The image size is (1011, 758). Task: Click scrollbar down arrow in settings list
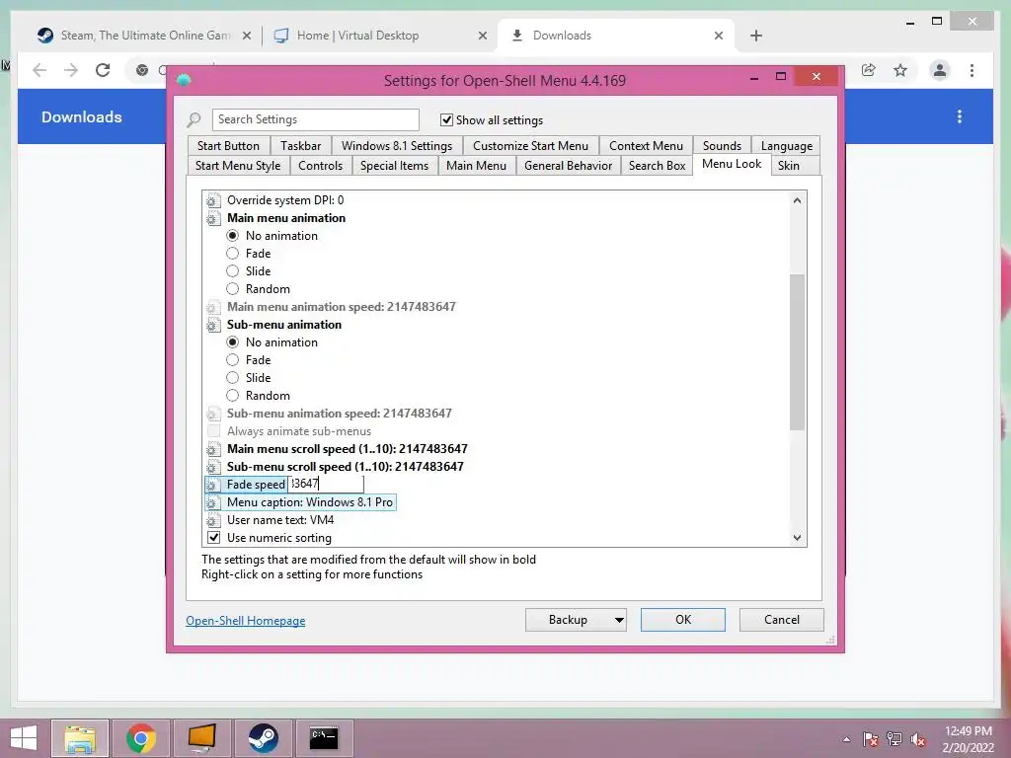797,538
